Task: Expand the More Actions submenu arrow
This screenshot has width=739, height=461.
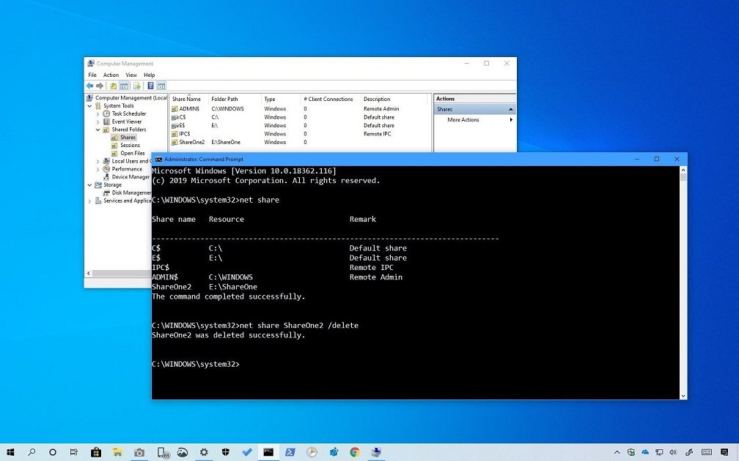Action: (x=511, y=120)
